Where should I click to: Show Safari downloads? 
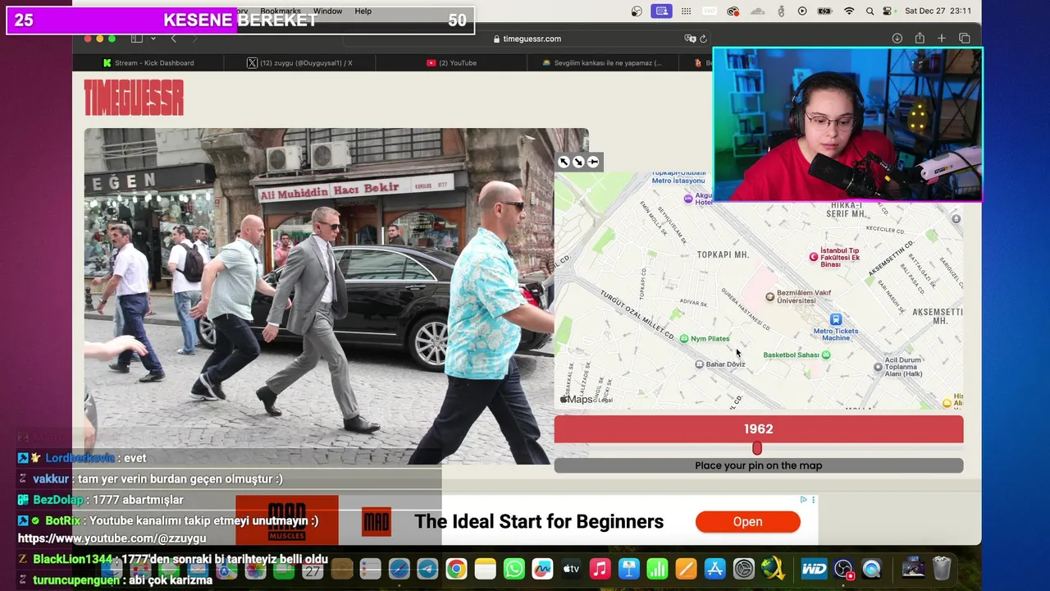pos(897,39)
